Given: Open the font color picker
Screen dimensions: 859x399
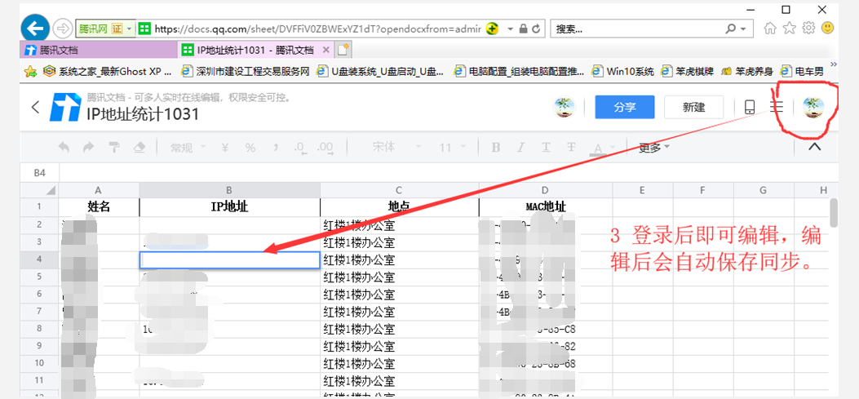Looking at the screenshot, I should coord(602,148).
